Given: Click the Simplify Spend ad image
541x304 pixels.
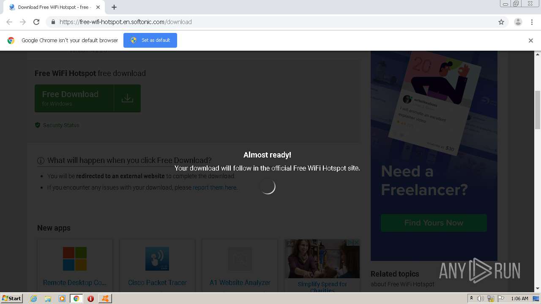Looking at the screenshot, I should [x=322, y=259].
